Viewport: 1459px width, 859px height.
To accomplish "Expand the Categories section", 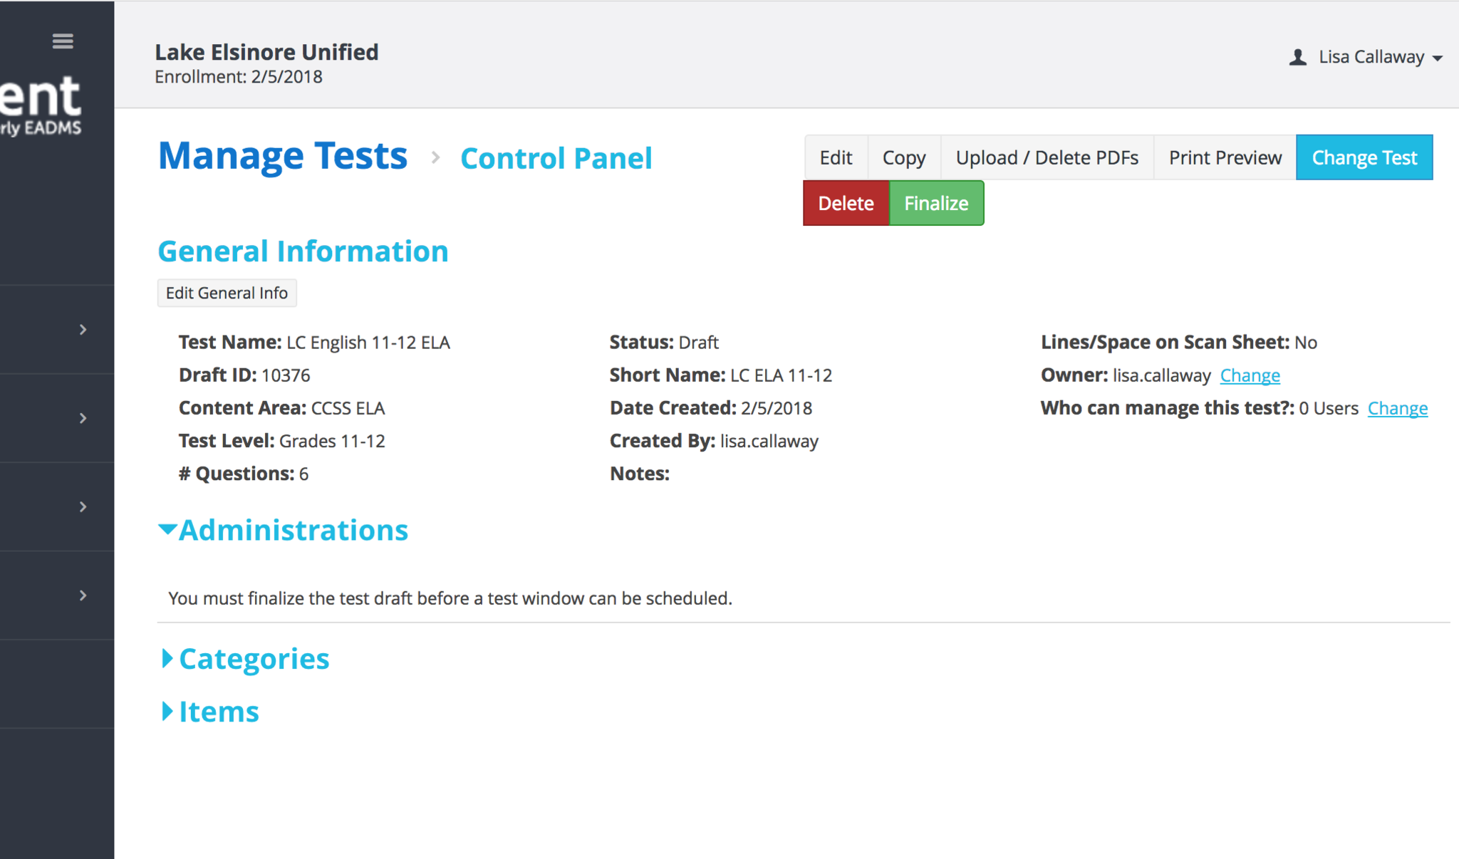I will click(168, 659).
